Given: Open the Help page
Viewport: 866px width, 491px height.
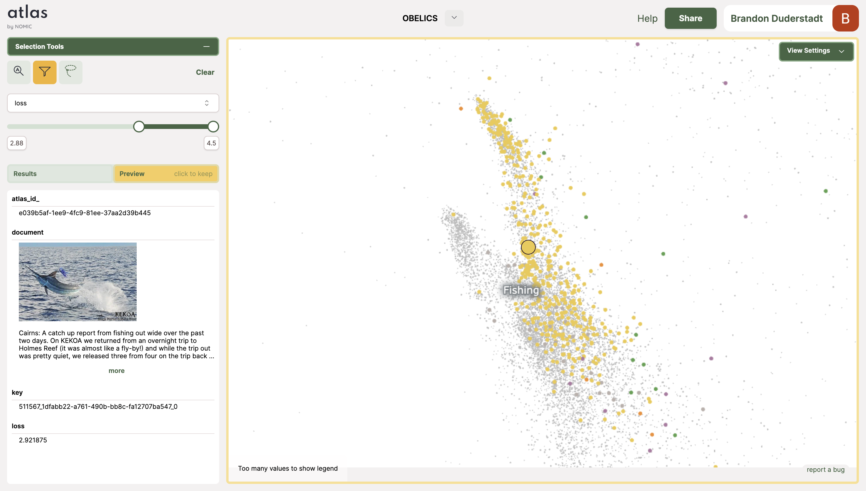Looking at the screenshot, I should click(x=647, y=18).
